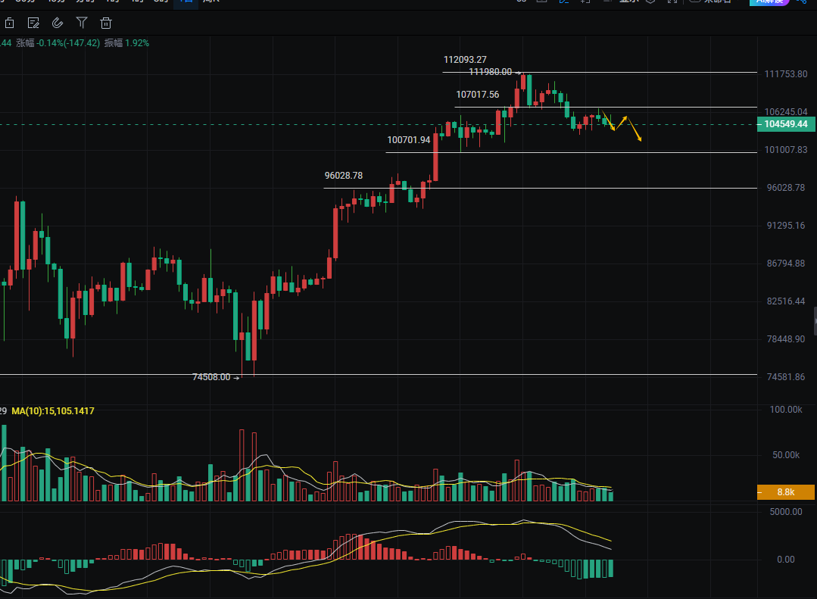This screenshot has height=599, width=817.
Task: Click the 78448.90 price axis label
Action: click(786, 339)
